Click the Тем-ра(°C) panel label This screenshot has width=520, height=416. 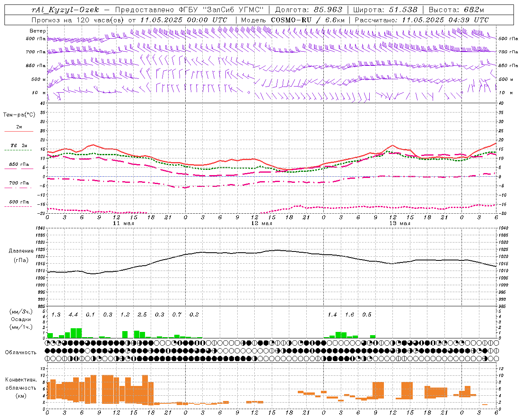coord(19,115)
